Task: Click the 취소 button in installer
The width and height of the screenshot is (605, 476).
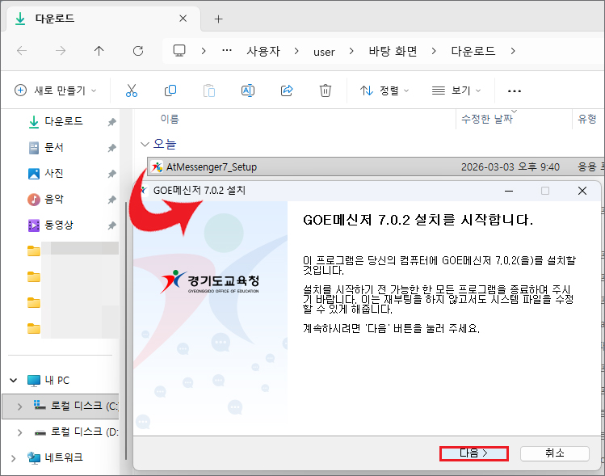Action: point(554,453)
